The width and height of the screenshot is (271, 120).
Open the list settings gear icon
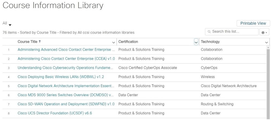(x=264, y=32)
